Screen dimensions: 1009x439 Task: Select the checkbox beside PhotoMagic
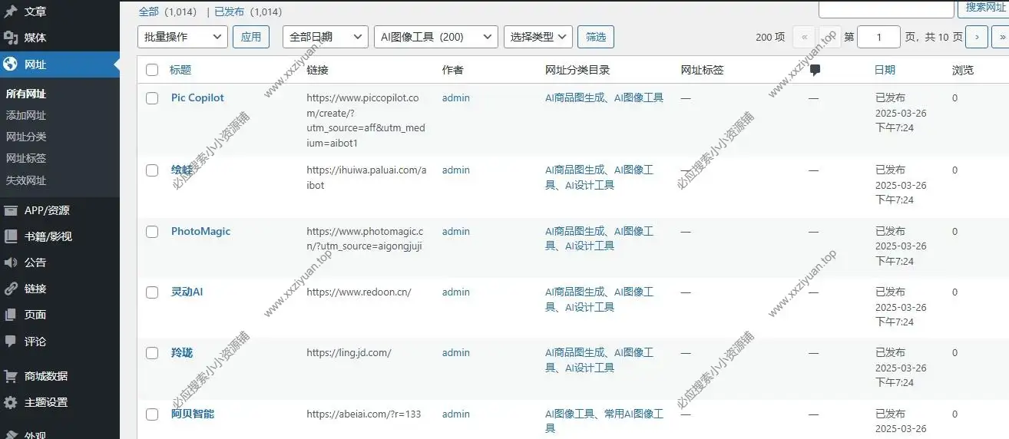[x=152, y=232]
